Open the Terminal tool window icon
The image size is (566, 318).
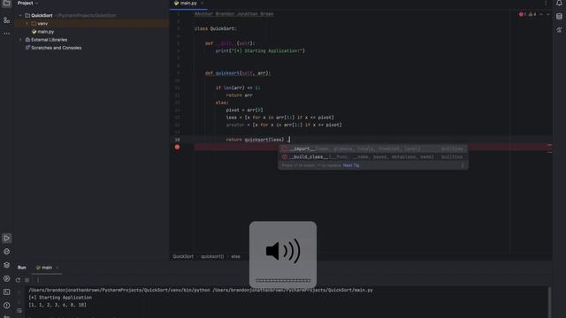6,291
